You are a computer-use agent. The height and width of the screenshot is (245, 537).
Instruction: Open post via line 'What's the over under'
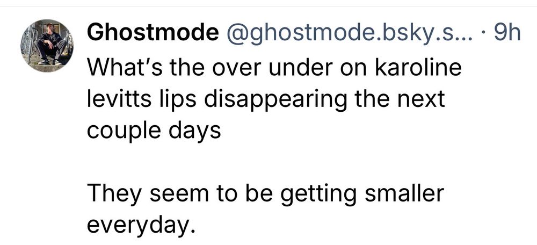coord(274,68)
